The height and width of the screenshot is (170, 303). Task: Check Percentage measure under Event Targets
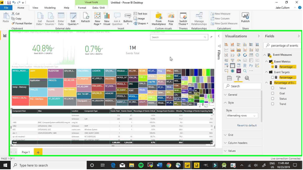click(273, 77)
